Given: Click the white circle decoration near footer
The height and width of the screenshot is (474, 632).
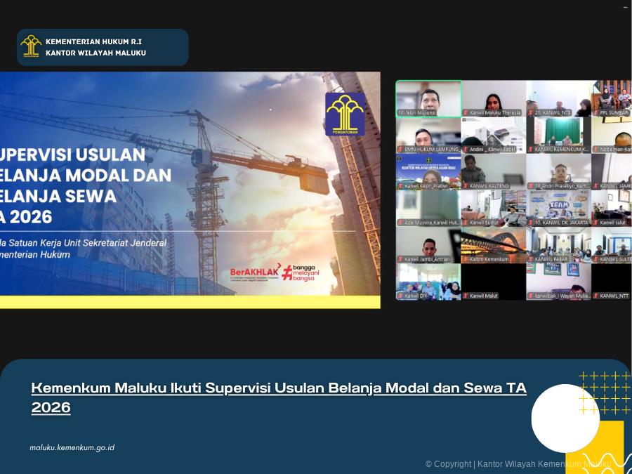Looking at the screenshot, I should point(565,418).
